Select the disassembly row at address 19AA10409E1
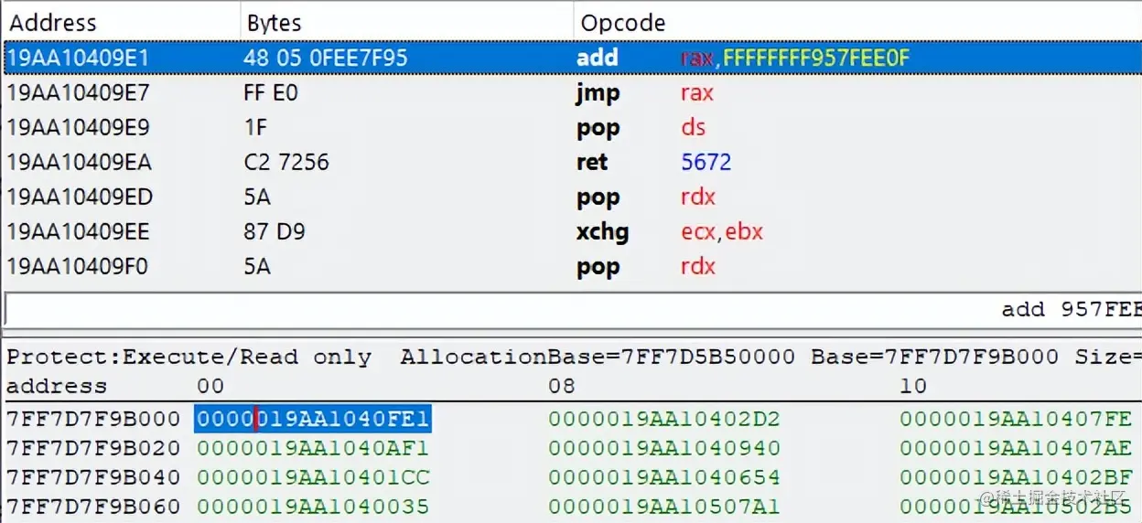 click(573, 58)
